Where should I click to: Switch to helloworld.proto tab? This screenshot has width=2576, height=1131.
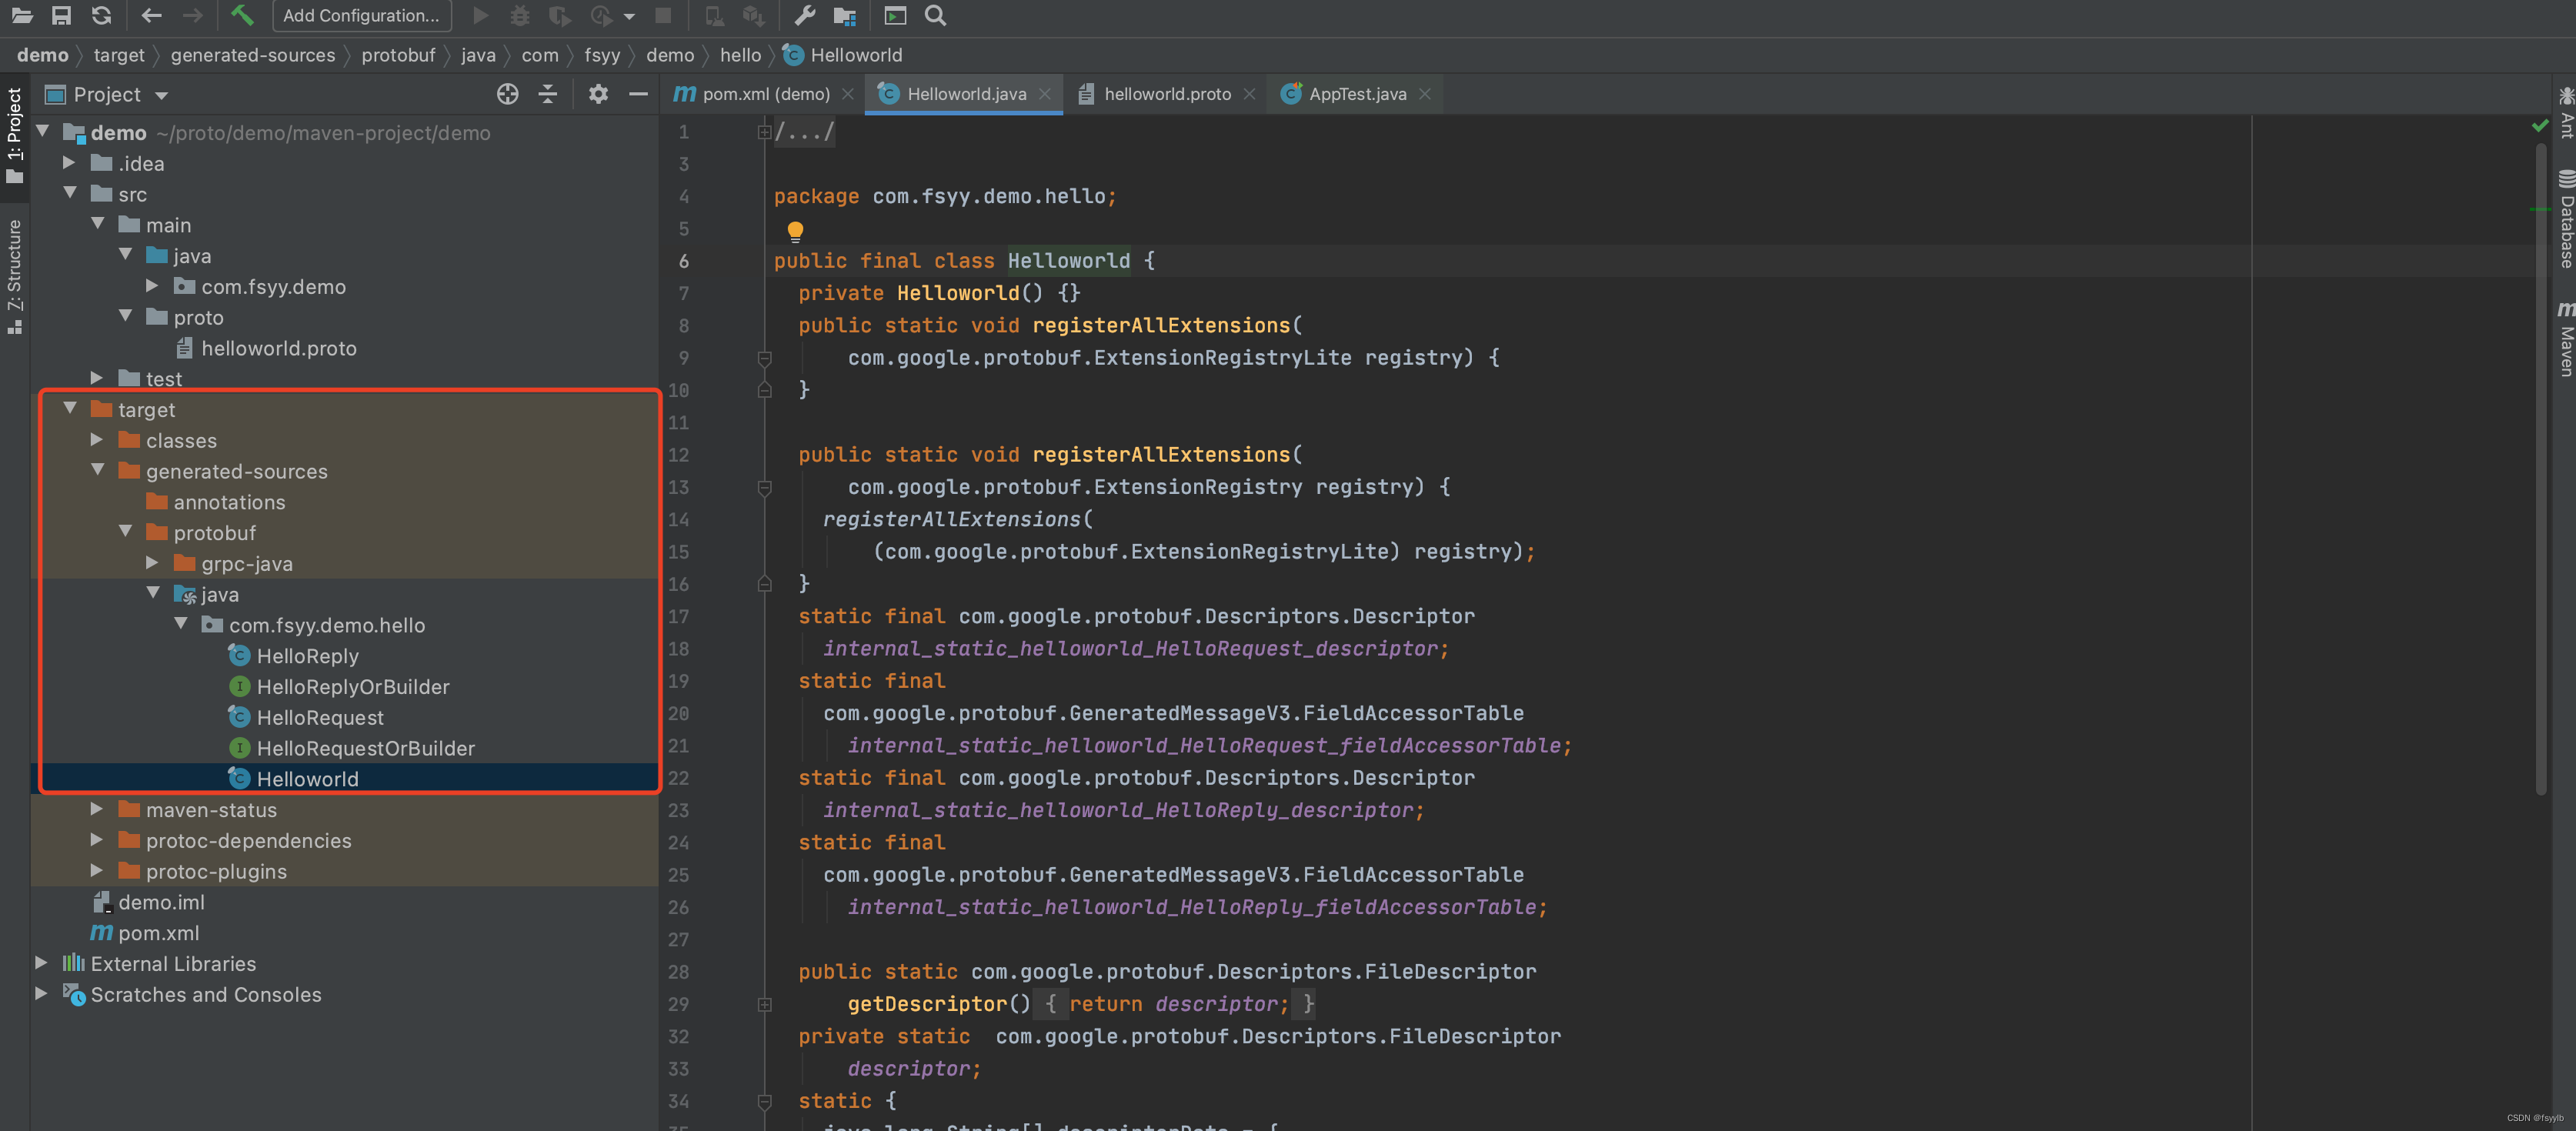(1166, 94)
